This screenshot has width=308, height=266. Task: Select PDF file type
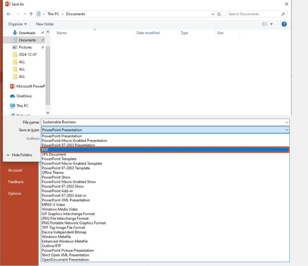(165, 150)
